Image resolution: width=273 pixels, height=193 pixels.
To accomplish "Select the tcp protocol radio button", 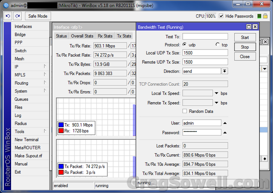I will pos(218,44).
